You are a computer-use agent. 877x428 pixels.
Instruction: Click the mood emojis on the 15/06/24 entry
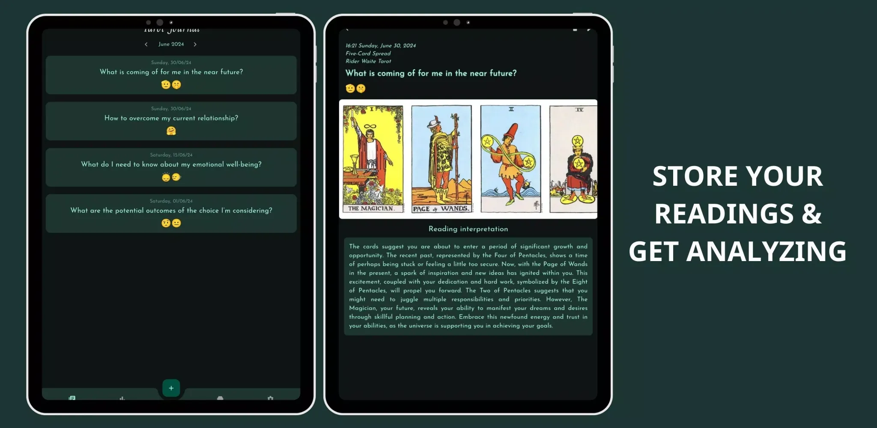(171, 177)
